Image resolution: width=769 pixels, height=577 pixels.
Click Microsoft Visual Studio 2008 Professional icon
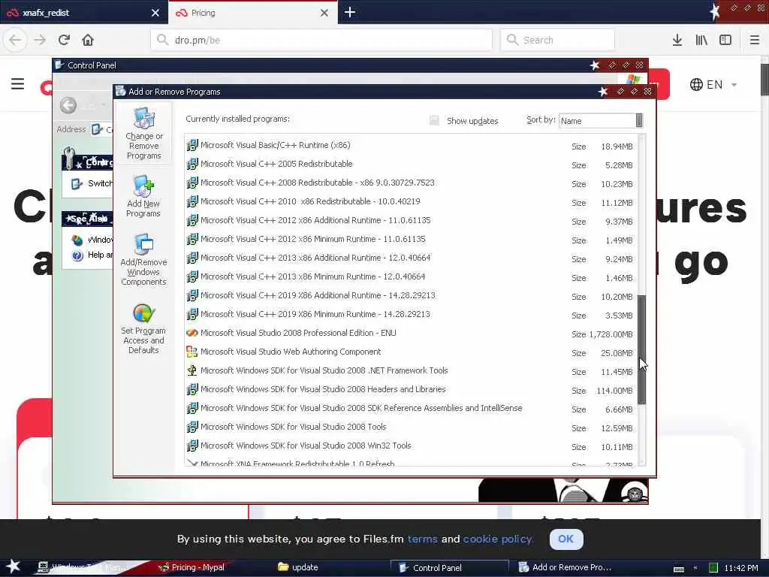(x=192, y=333)
